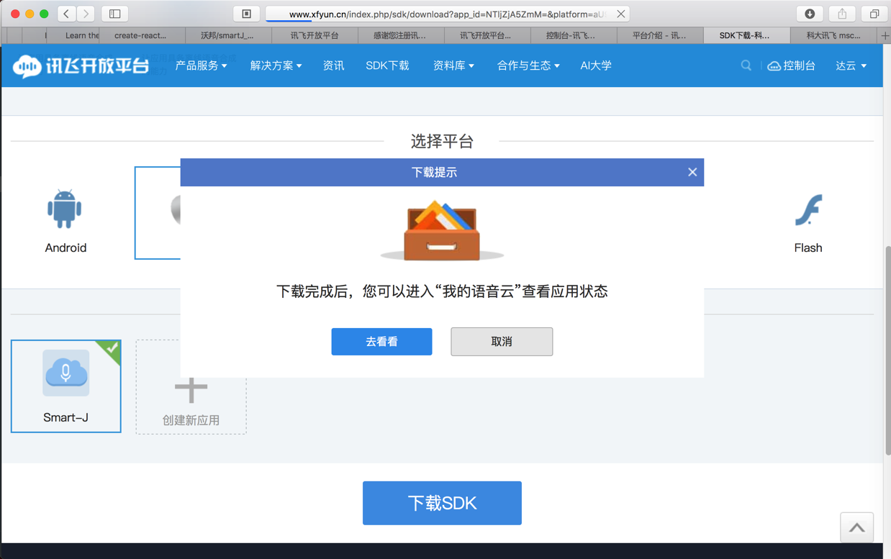Screen dimensions: 891x559
Task: Switch to the 平台介绍 - 讯... tab
Action: 659,35
